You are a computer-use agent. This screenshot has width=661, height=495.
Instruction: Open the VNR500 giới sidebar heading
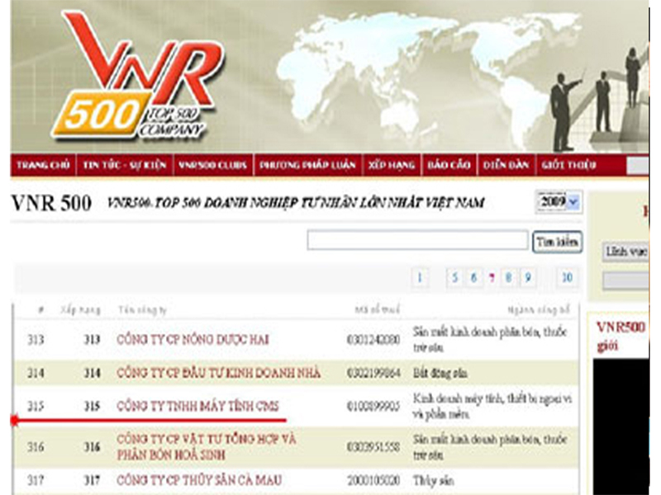[621, 336]
